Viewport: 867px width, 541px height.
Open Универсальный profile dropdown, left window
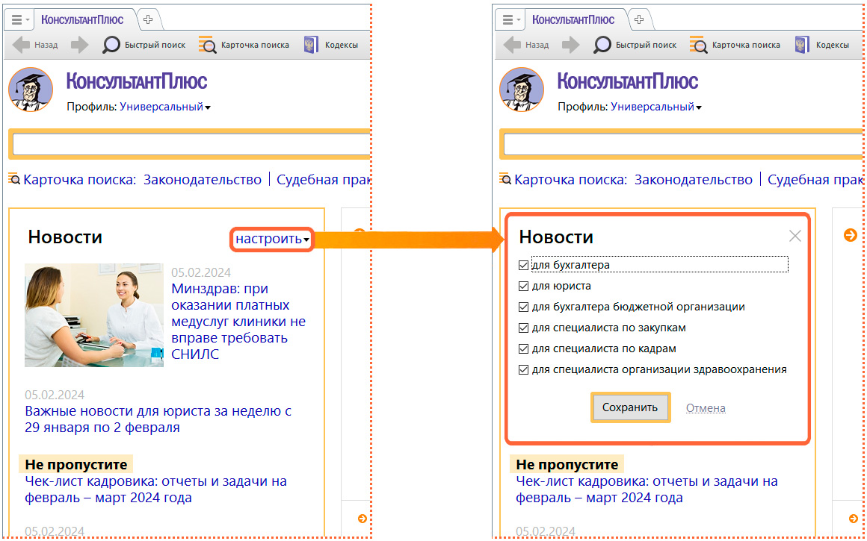pos(164,107)
